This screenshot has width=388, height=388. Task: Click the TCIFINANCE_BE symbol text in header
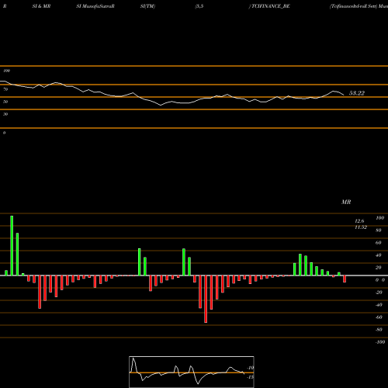point(271,6)
